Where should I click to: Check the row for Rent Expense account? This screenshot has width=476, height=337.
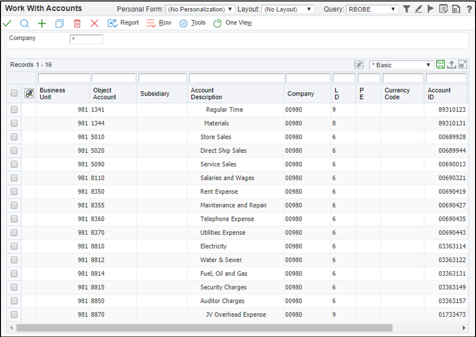click(14, 191)
